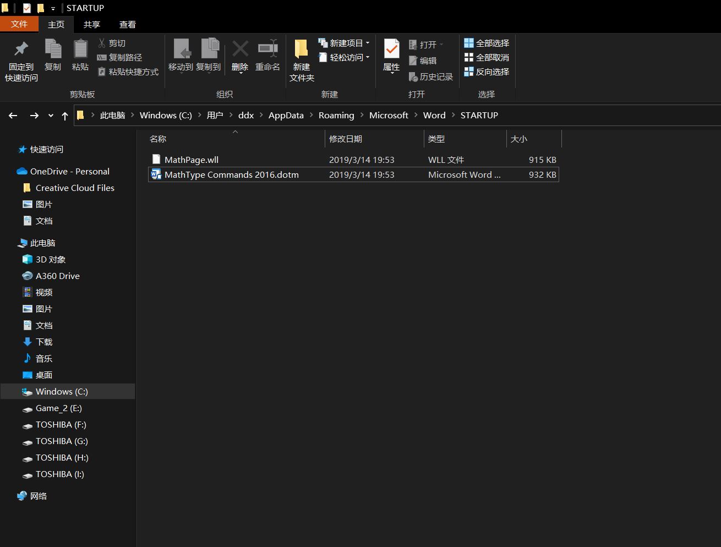This screenshot has width=721, height=547.
Task: Click the STARTUP breadcrumb in the address bar
Action: click(x=479, y=116)
